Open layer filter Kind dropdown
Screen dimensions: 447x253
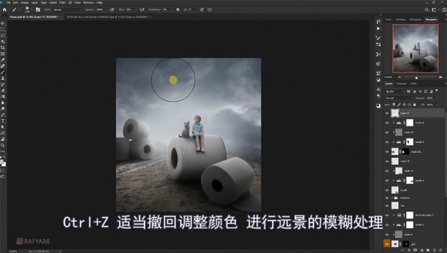[x=395, y=91]
